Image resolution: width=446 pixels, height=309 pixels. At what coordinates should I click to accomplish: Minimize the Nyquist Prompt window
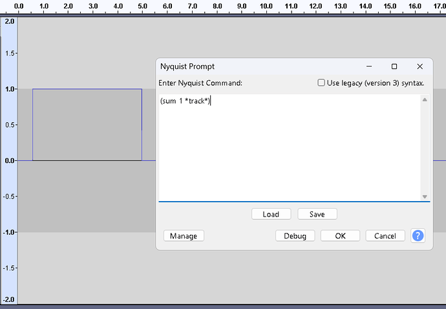370,67
